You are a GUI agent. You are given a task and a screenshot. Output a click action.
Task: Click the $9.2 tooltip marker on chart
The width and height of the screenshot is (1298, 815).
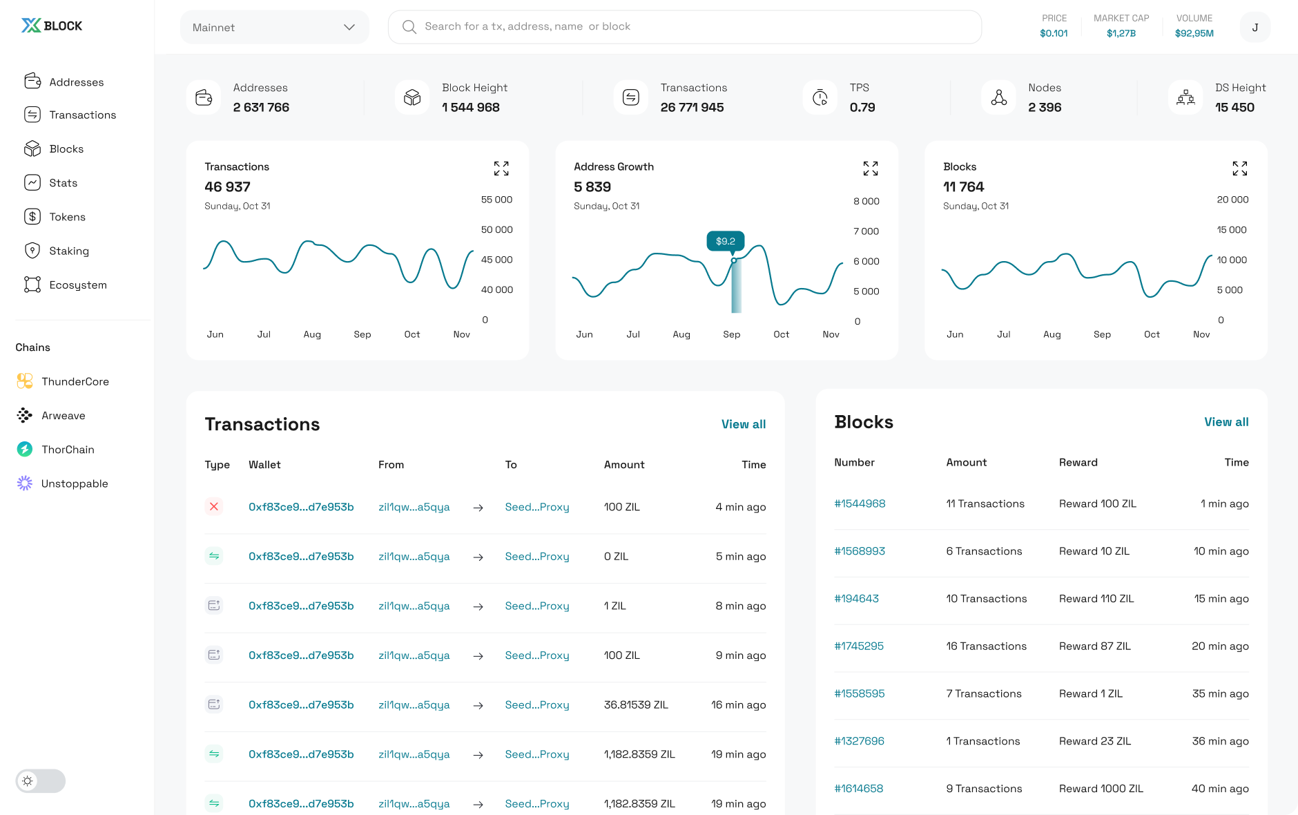pyautogui.click(x=726, y=241)
